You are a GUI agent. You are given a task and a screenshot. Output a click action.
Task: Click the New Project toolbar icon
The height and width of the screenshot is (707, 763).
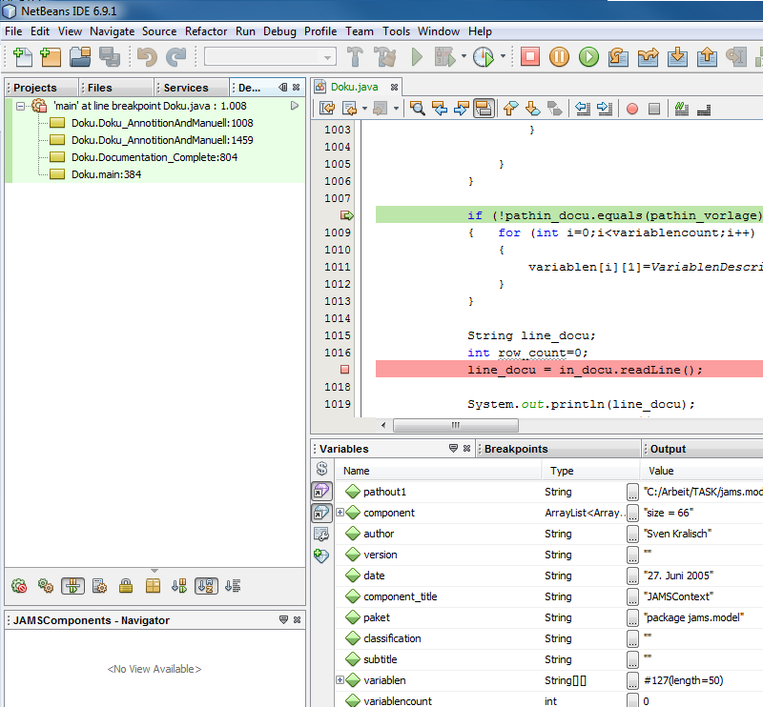(x=50, y=57)
